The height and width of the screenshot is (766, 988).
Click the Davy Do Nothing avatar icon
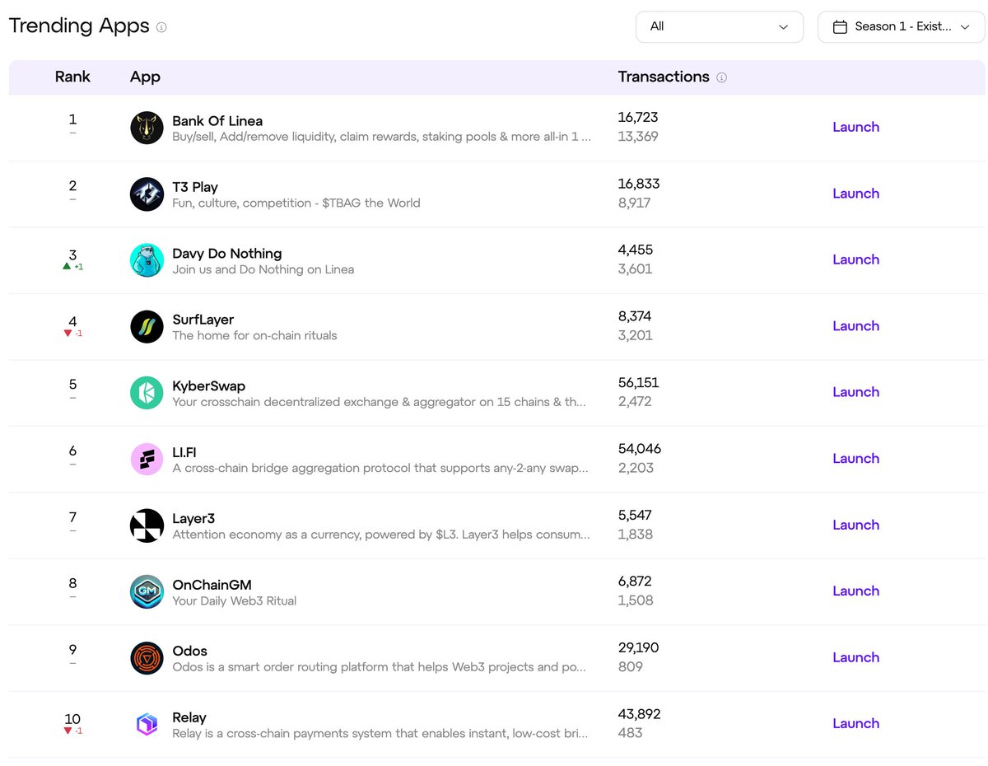[147, 260]
